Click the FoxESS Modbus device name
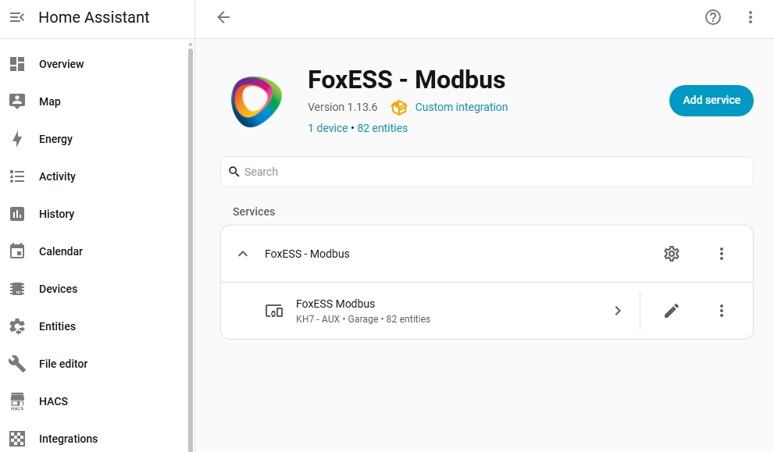Viewport: 774px width, 452px height. pyautogui.click(x=336, y=304)
